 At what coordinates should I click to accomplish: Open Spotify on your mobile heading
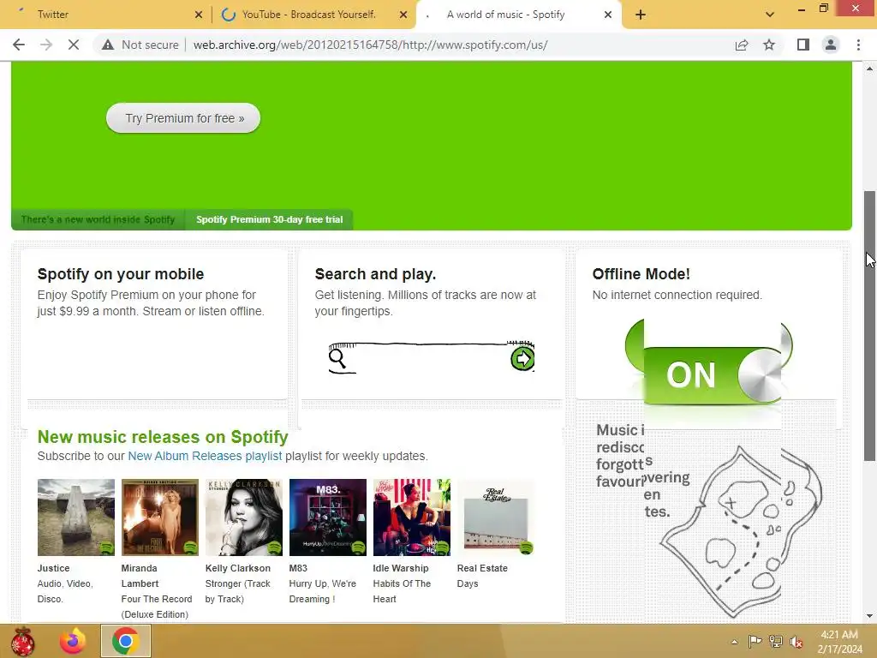click(121, 274)
